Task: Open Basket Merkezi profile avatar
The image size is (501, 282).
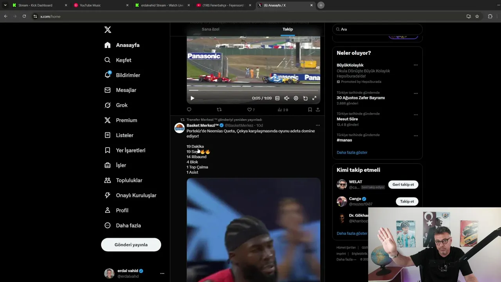Action: tap(179, 128)
